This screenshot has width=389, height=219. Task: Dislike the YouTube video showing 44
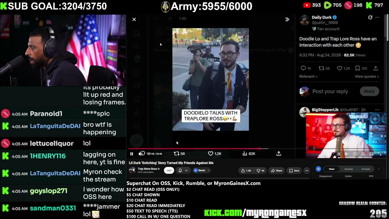pyautogui.click(x=260, y=171)
